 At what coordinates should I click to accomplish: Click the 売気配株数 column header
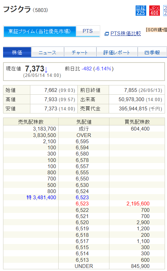pos(31,122)
